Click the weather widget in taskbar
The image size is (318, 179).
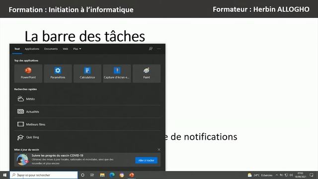(260, 175)
